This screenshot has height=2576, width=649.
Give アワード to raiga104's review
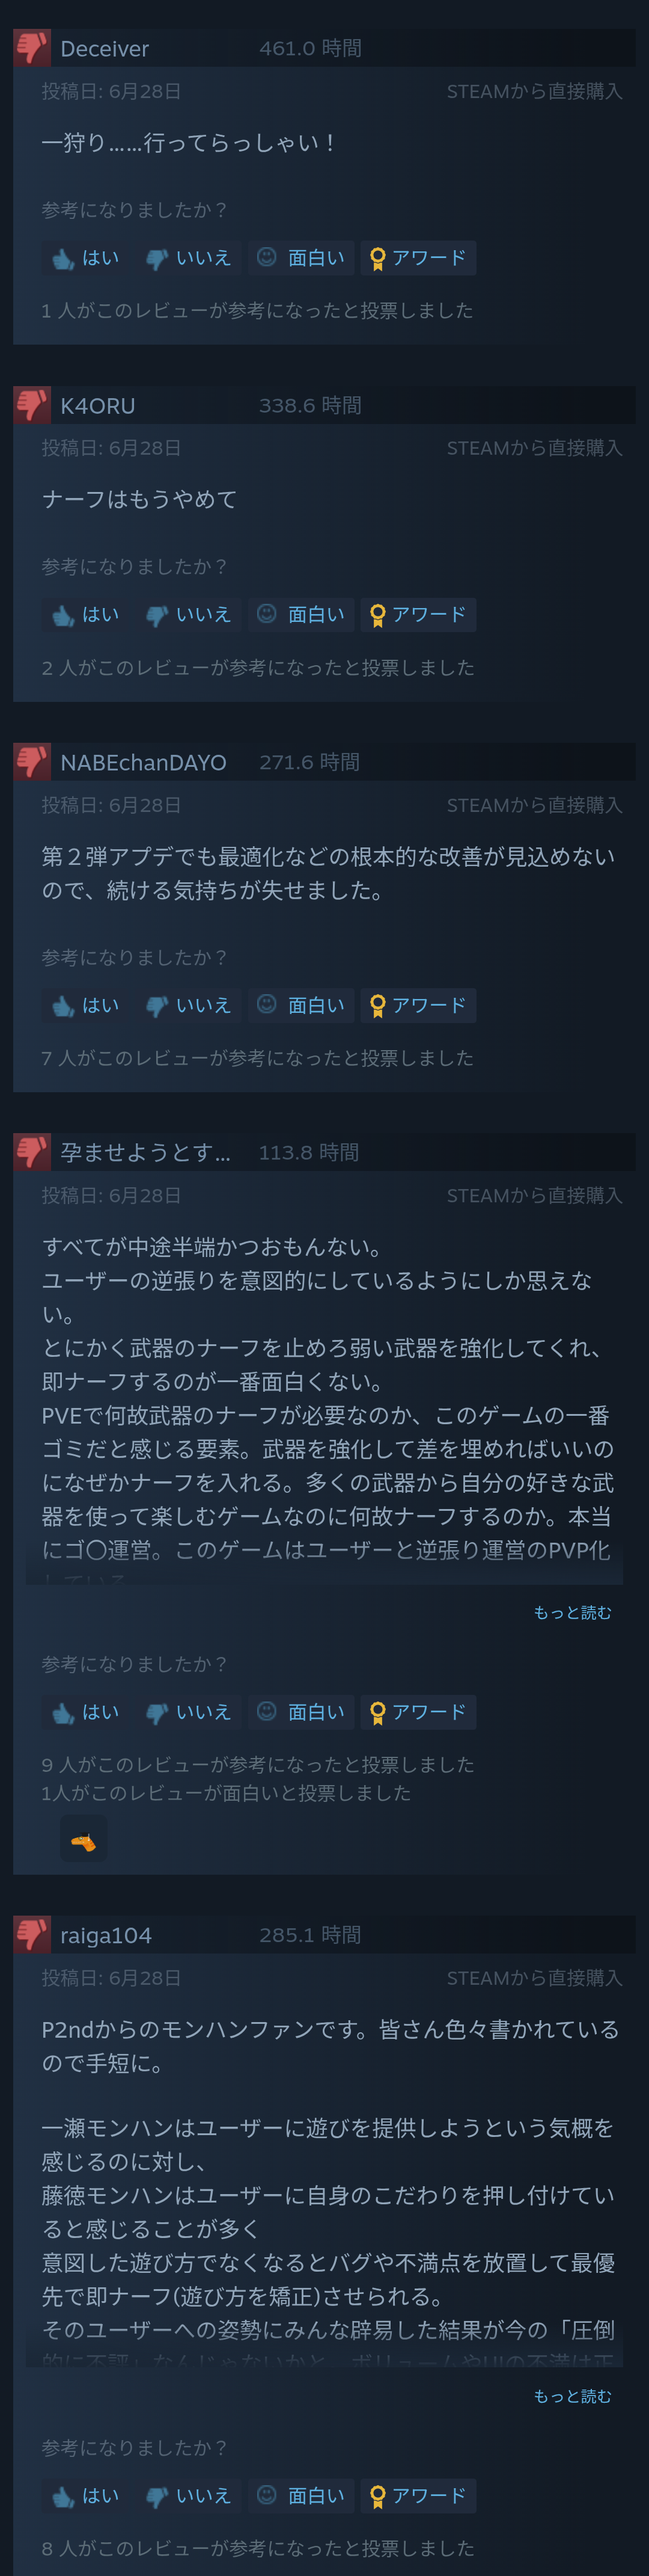[418, 2496]
